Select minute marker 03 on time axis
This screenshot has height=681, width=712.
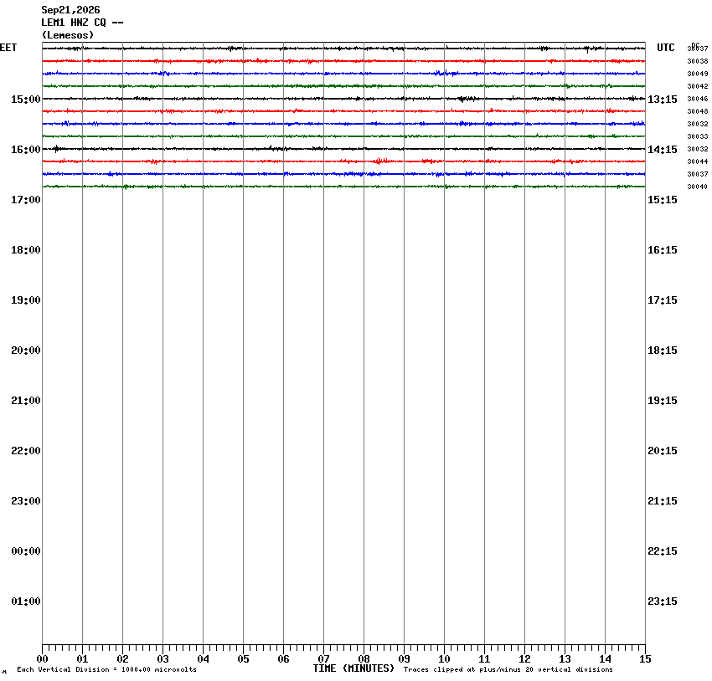pyautogui.click(x=163, y=659)
